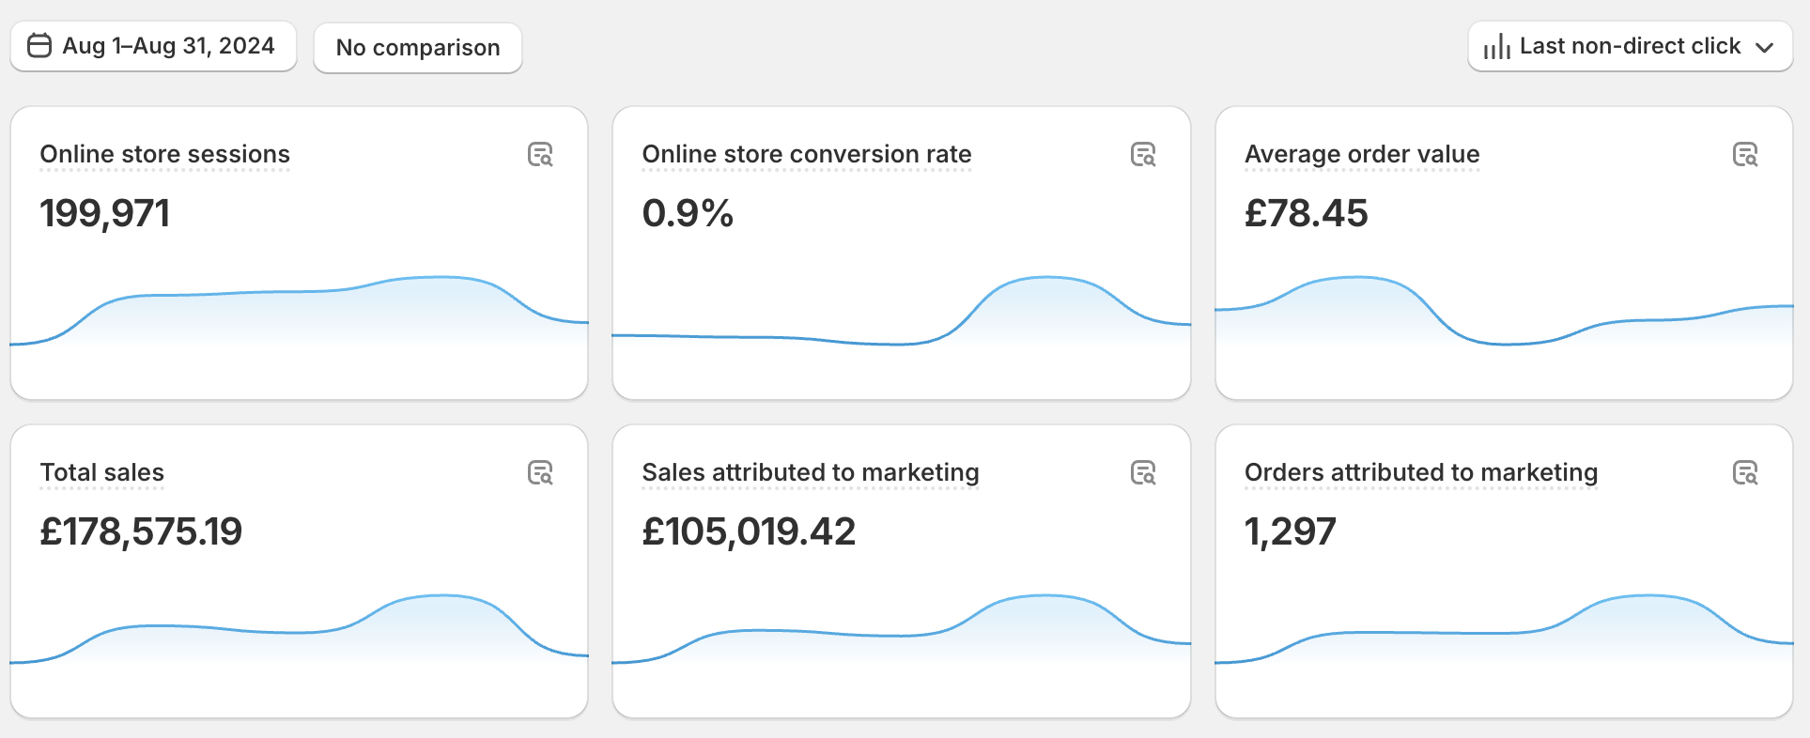Viewport: 1810px width, 738px height.
Task: Open report icon on Online store sessions card
Action: (x=540, y=155)
